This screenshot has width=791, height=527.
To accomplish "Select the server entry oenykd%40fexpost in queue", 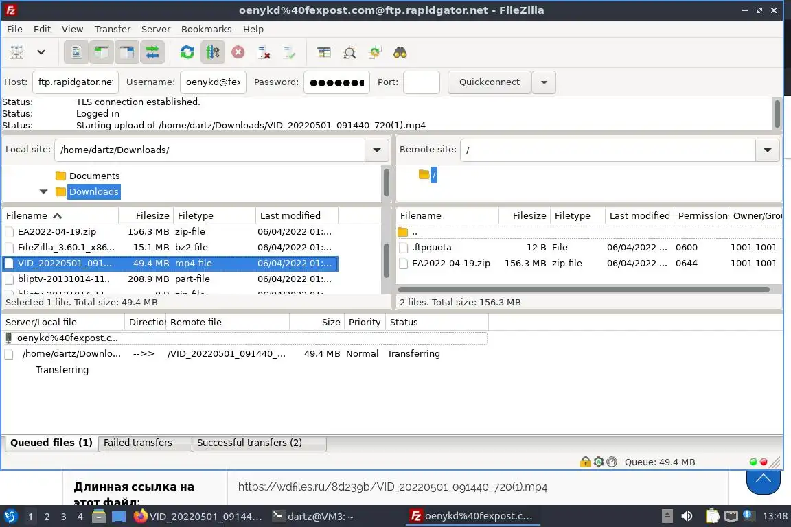I will point(244,338).
